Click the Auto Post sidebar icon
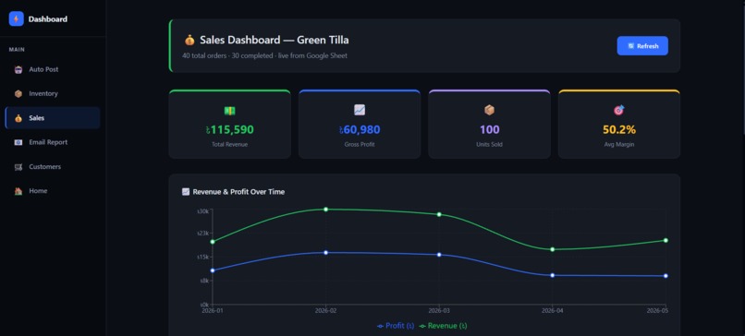This screenshot has height=336, width=745. pyautogui.click(x=18, y=70)
